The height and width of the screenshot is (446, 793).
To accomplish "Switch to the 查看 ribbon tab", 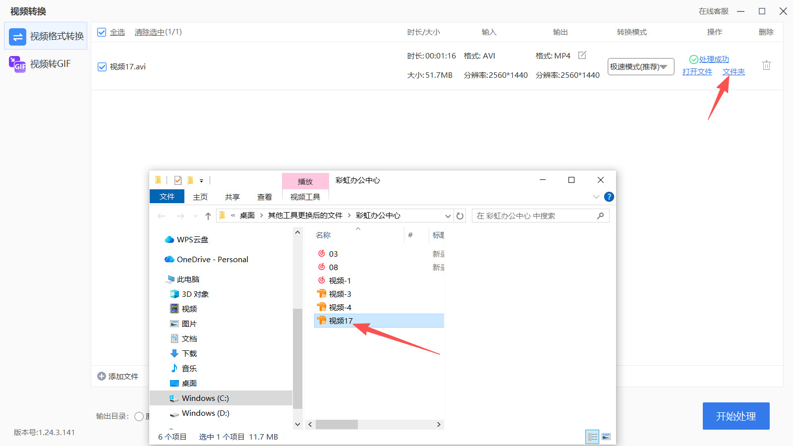I will coord(265,197).
